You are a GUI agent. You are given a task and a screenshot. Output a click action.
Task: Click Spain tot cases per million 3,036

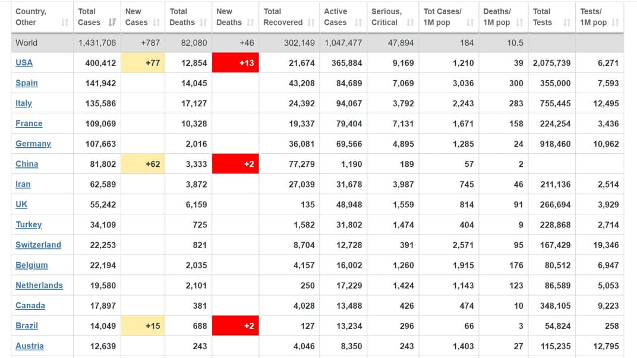[463, 83]
